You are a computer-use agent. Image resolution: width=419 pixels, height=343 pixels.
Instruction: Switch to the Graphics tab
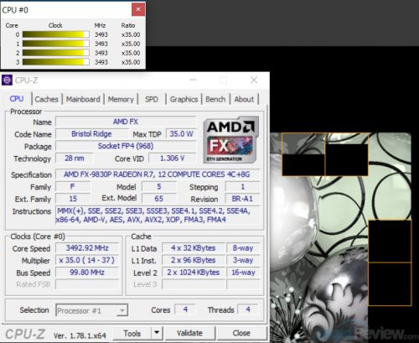pos(184,99)
